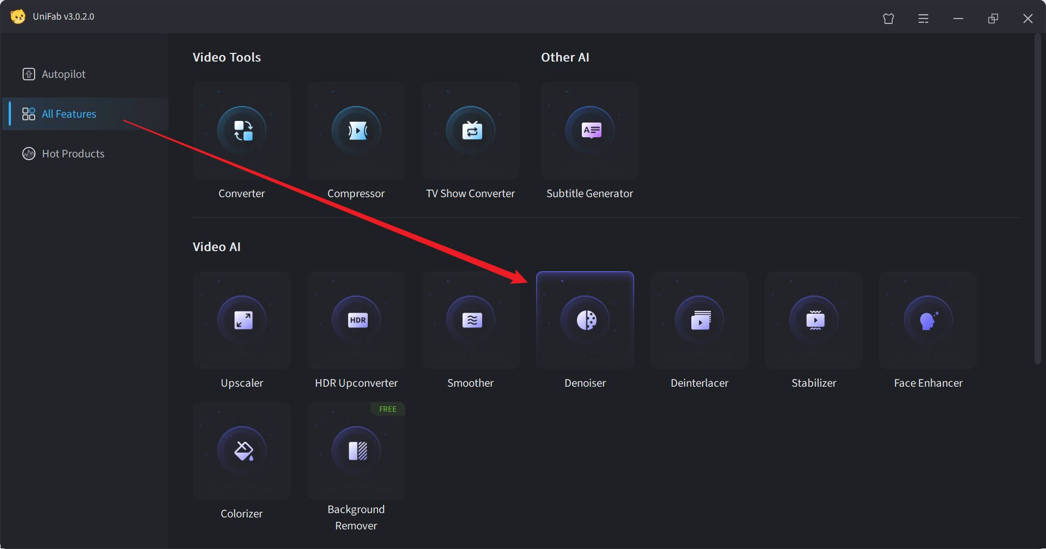Click the Face Enhancer label
This screenshot has width=1046, height=549.
[928, 383]
